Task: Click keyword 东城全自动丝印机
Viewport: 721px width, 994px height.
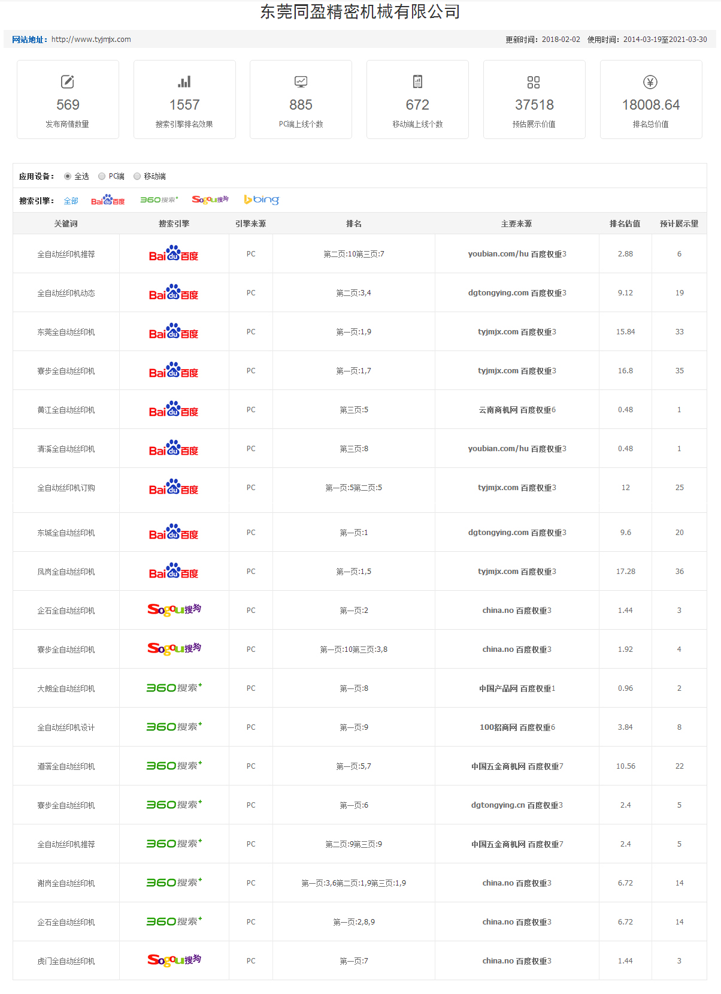Action: [66, 533]
